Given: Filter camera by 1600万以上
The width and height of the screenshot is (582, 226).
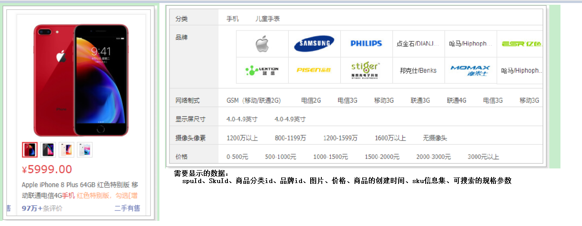Looking at the screenshot, I should point(390,138).
